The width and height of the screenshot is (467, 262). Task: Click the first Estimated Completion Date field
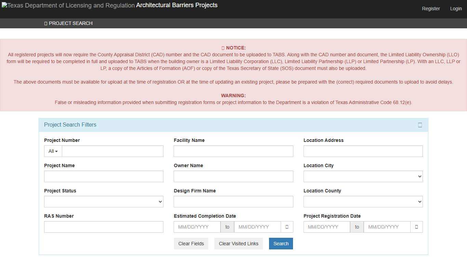[197, 227]
